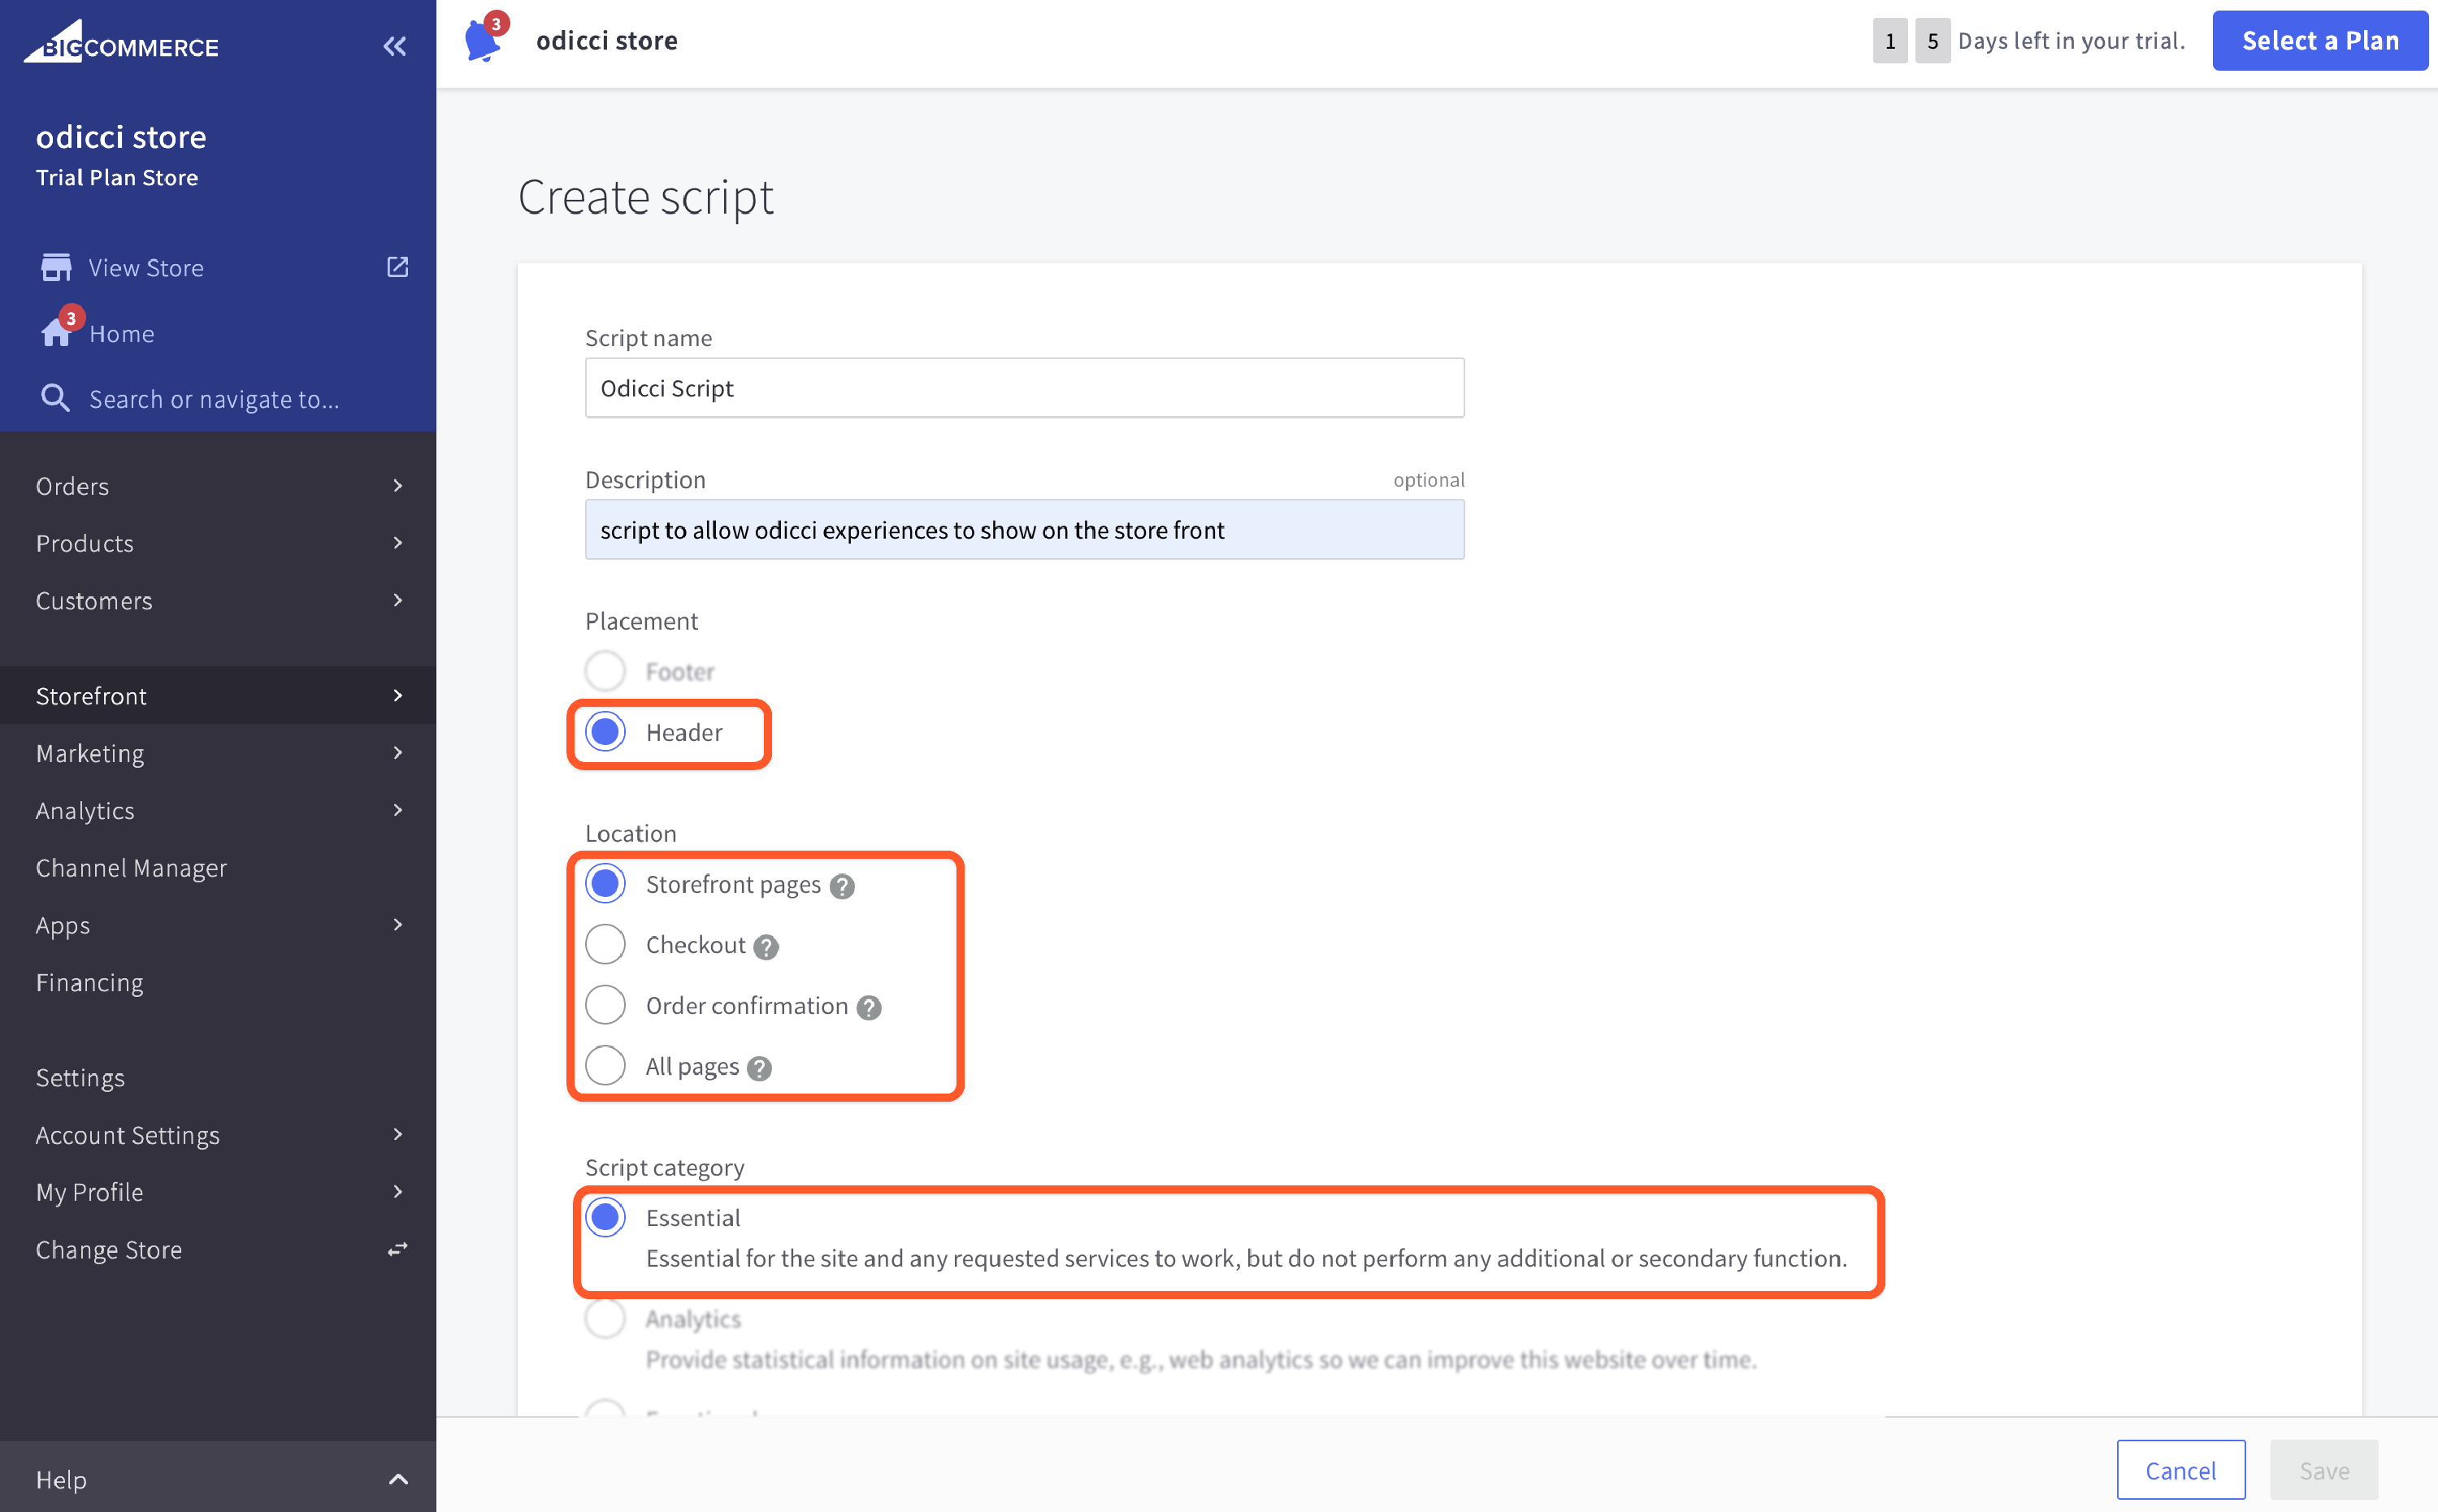
Task: Open the notifications bell icon
Action: coord(483,41)
